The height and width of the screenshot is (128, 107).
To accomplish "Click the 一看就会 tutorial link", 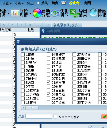I will pos(72,3).
